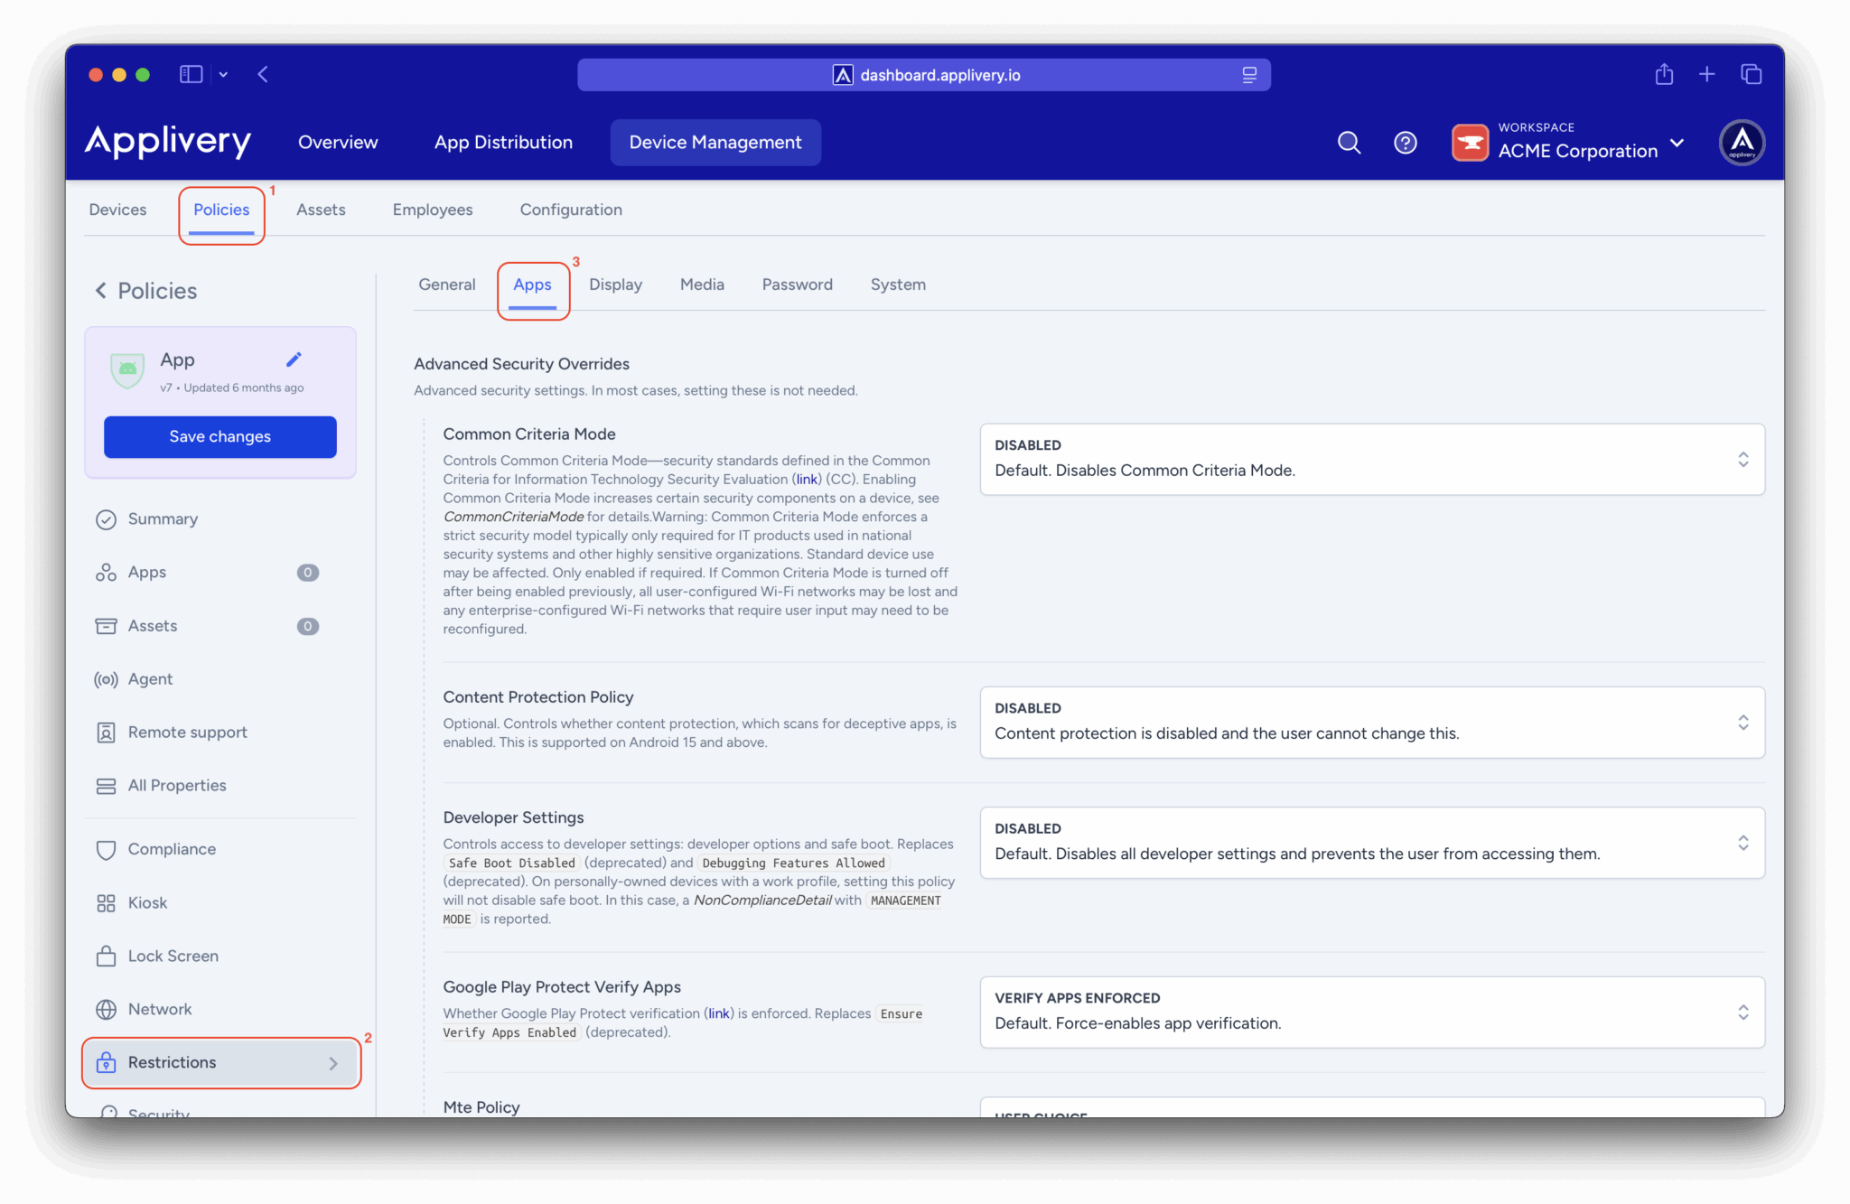Switch to the Display tab
Image resolution: width=1850 pixels, height=1204 pixels.
point(615,284)
